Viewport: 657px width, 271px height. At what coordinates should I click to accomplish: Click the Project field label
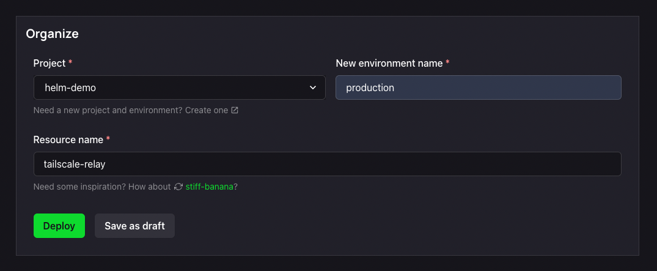pyautogui.click(x=50, y=64)
